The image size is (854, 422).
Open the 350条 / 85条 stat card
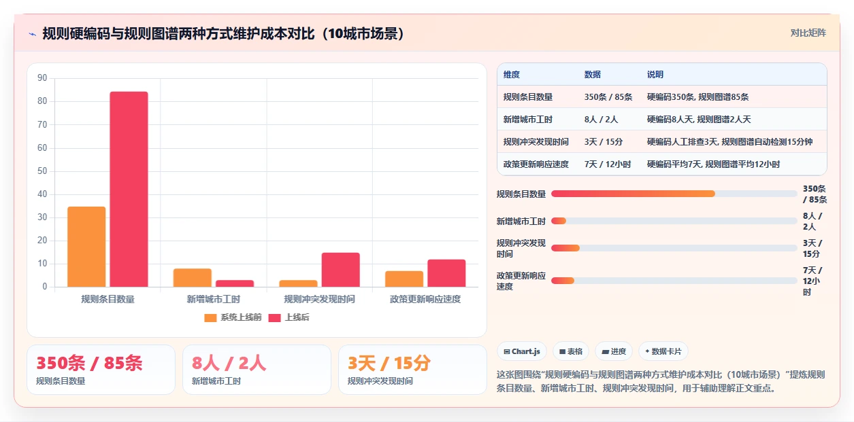[x=101, y=370]
